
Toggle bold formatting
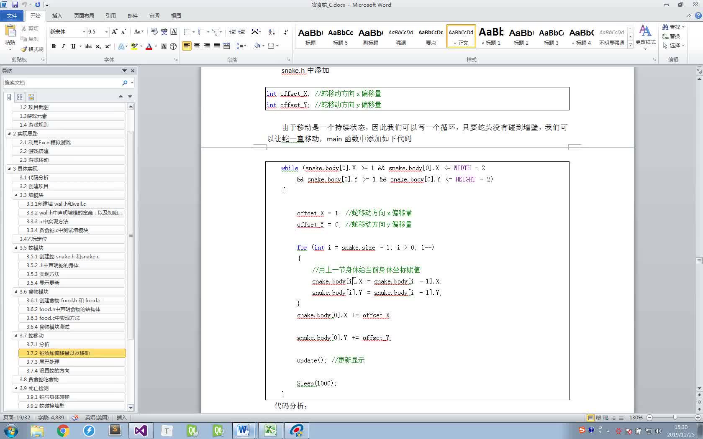pos(54,46)
